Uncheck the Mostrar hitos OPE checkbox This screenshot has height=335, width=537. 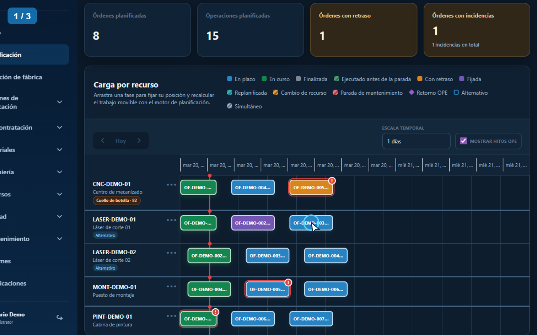464,141
